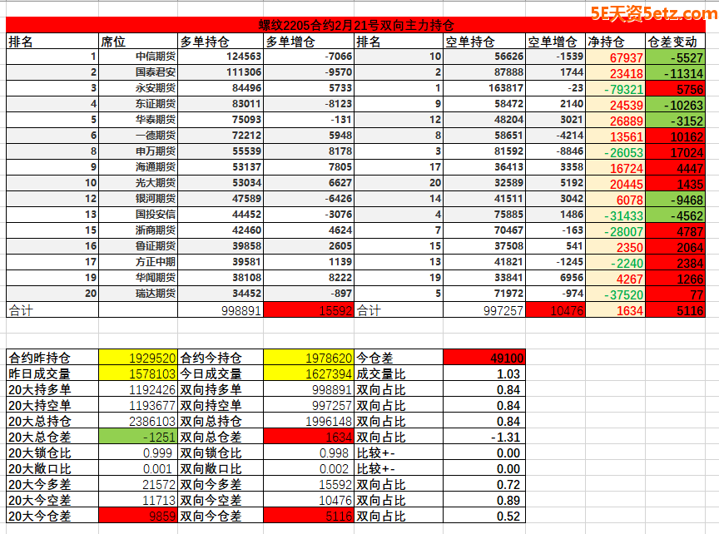Select the net position value -79321
The height and width of the screenshot is (534, 719).
[616, 88]
